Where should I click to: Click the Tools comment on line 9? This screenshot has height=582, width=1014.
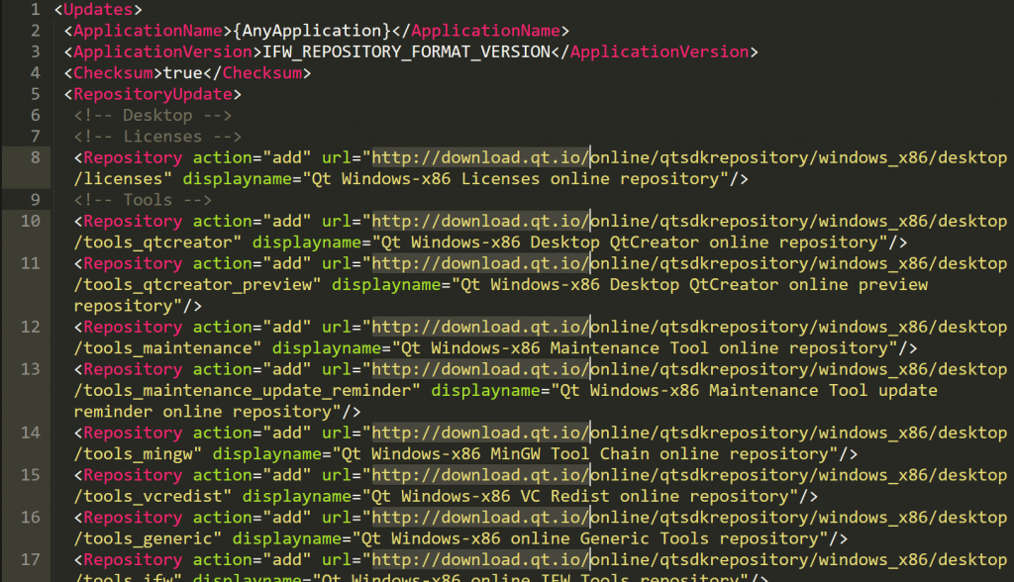(x=143, y=200)
